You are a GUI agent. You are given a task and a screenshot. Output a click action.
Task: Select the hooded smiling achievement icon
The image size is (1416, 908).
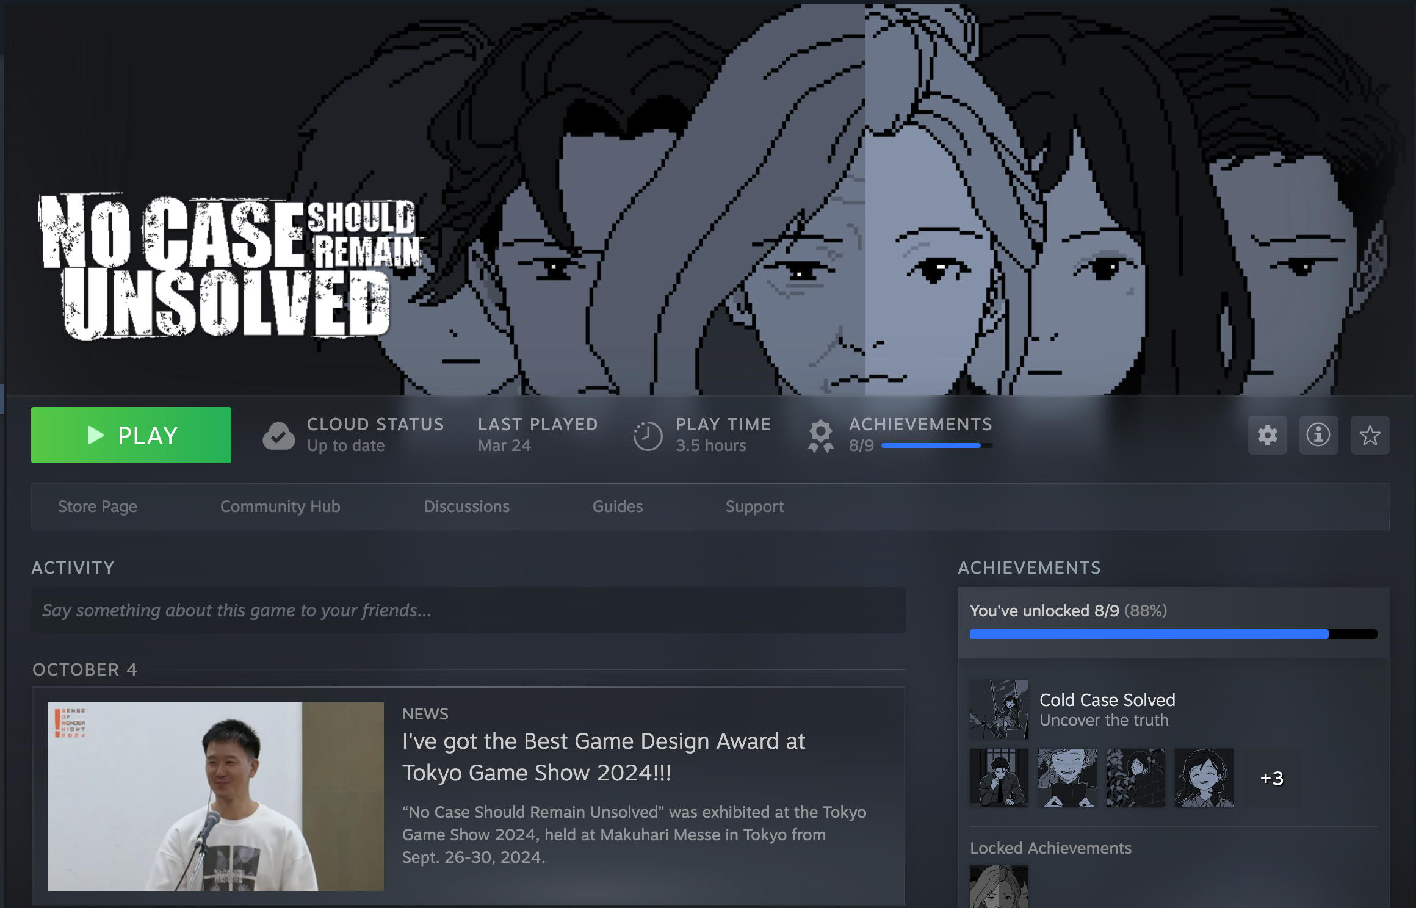pos(1067,778)
